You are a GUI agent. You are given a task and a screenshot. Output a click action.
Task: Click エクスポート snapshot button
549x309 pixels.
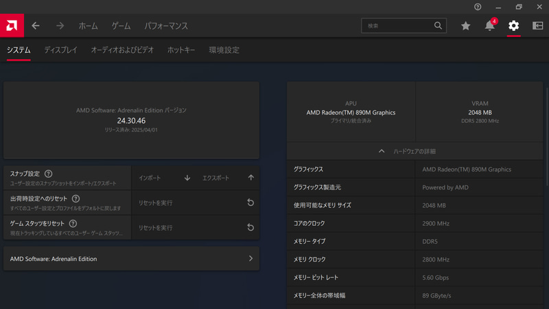click(215, 178)
